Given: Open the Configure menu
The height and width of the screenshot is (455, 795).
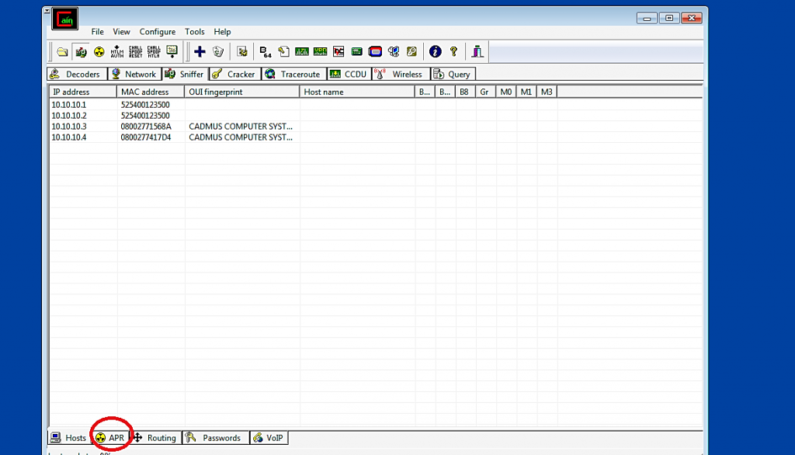Looking at the screenshot, I should click(158, 32).
